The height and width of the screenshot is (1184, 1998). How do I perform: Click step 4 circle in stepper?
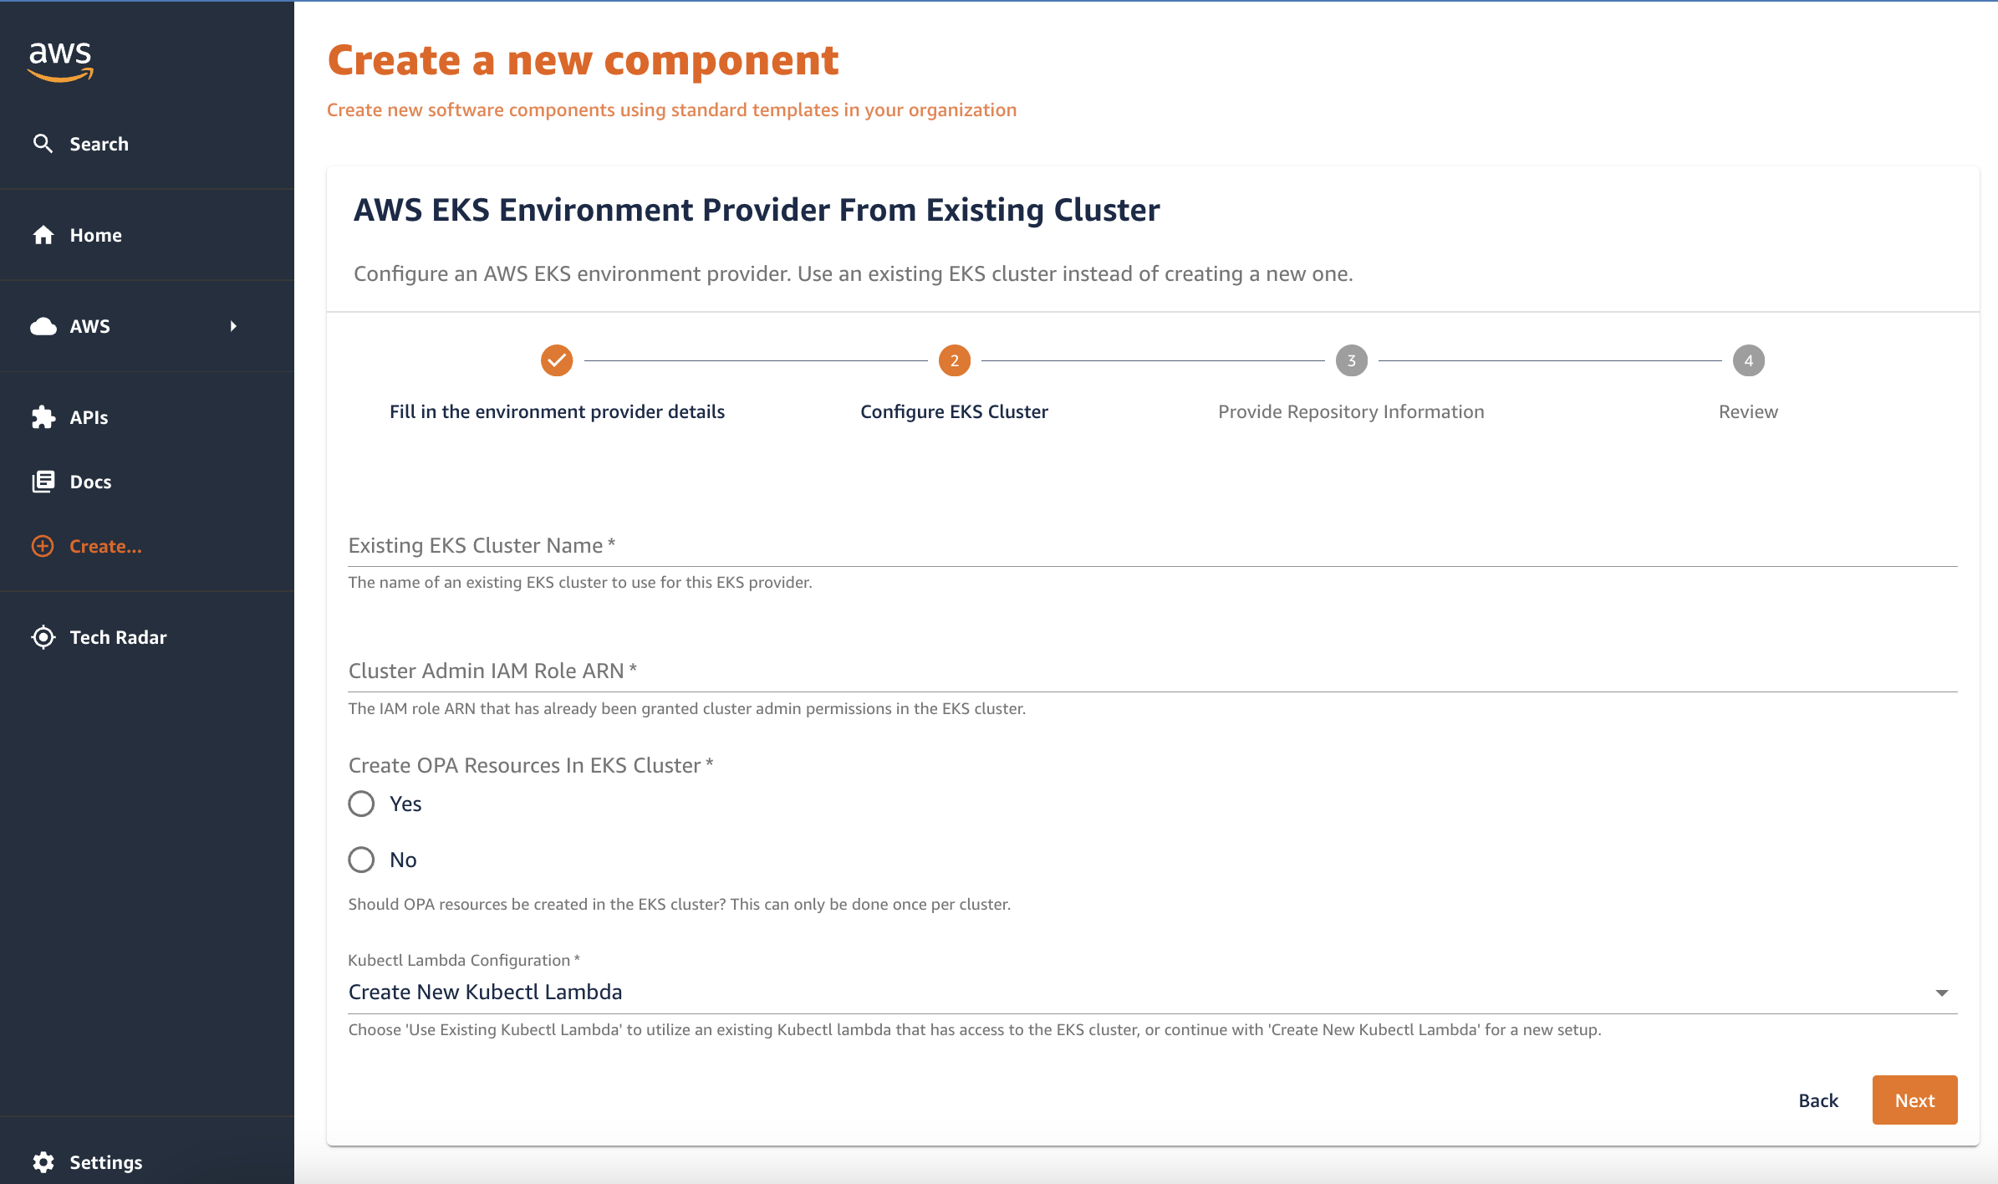[x=1748, y=360]
